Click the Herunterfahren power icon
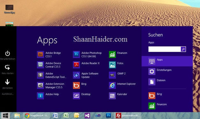Image resolution: width=200 pixels, height=119 pixels. 8,53
